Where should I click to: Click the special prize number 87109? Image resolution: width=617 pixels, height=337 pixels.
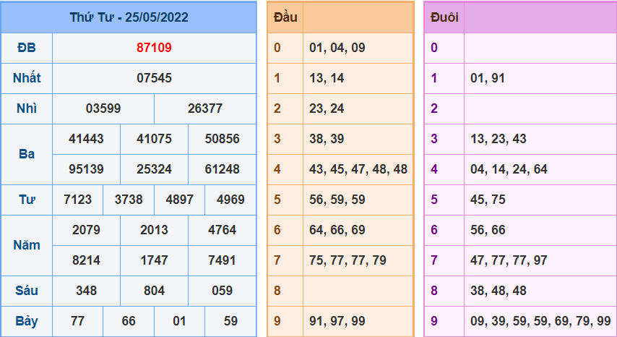click(x=154, y=48)
